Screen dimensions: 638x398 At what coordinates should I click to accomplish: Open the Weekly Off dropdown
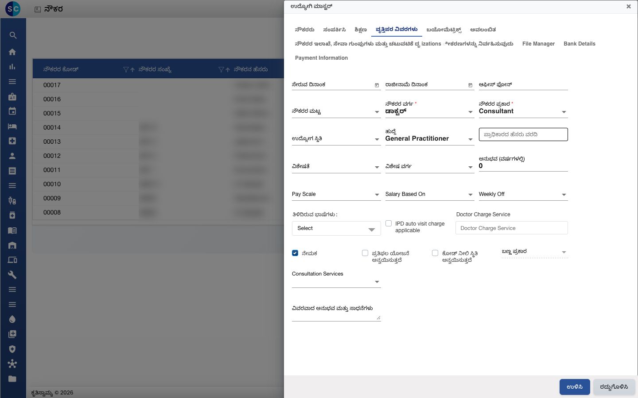523,195
